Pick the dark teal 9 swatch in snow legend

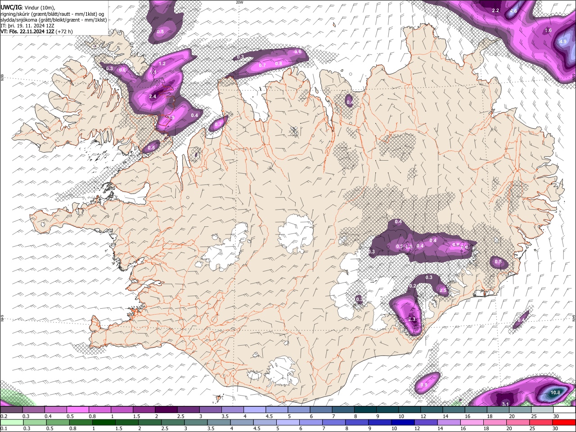coord(387,410)
